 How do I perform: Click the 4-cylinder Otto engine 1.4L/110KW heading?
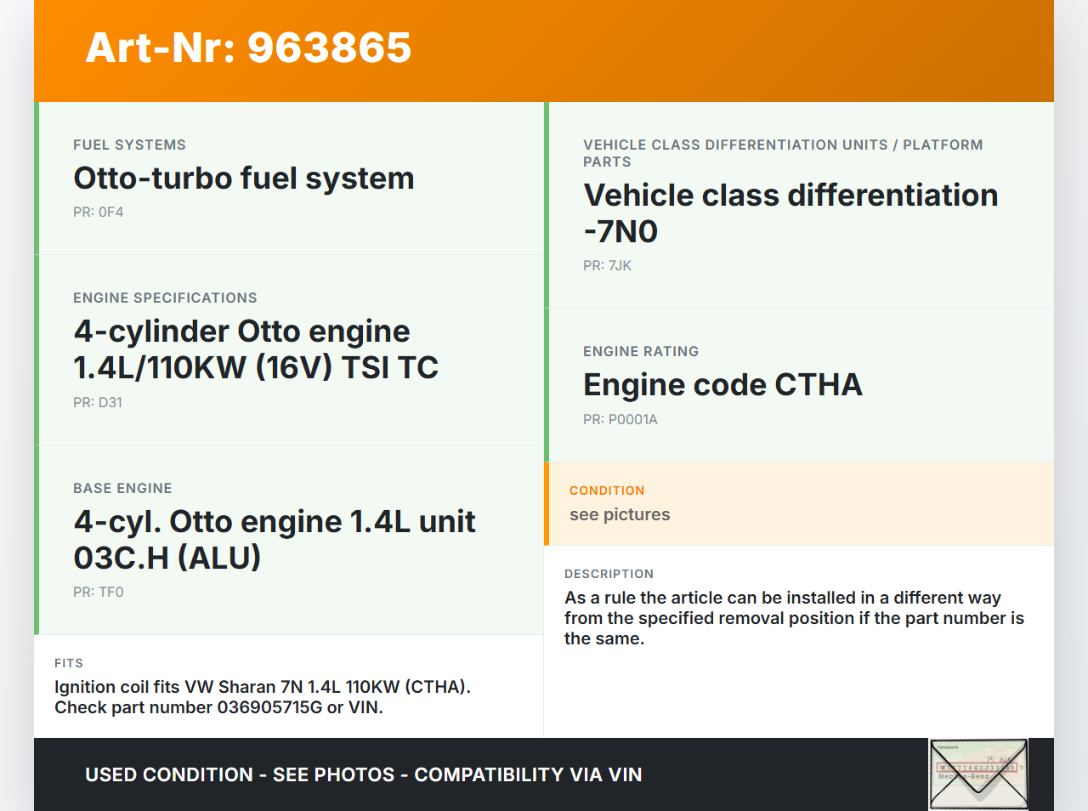click(x=255, y=349)
